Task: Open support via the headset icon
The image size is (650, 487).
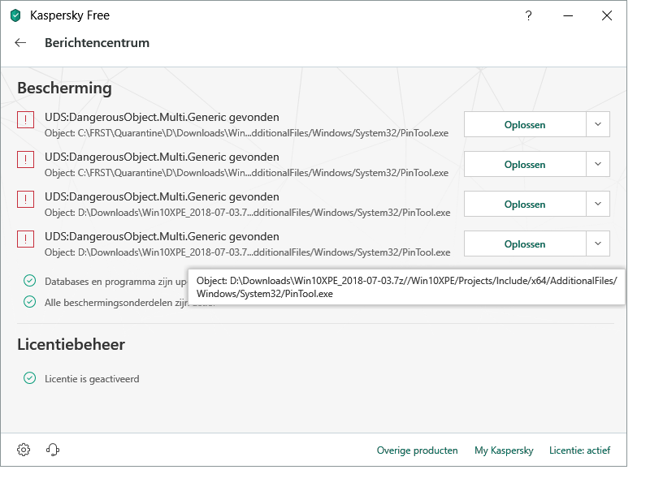Action: (53, 450)
